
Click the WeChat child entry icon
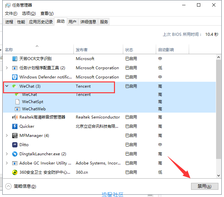17,94
